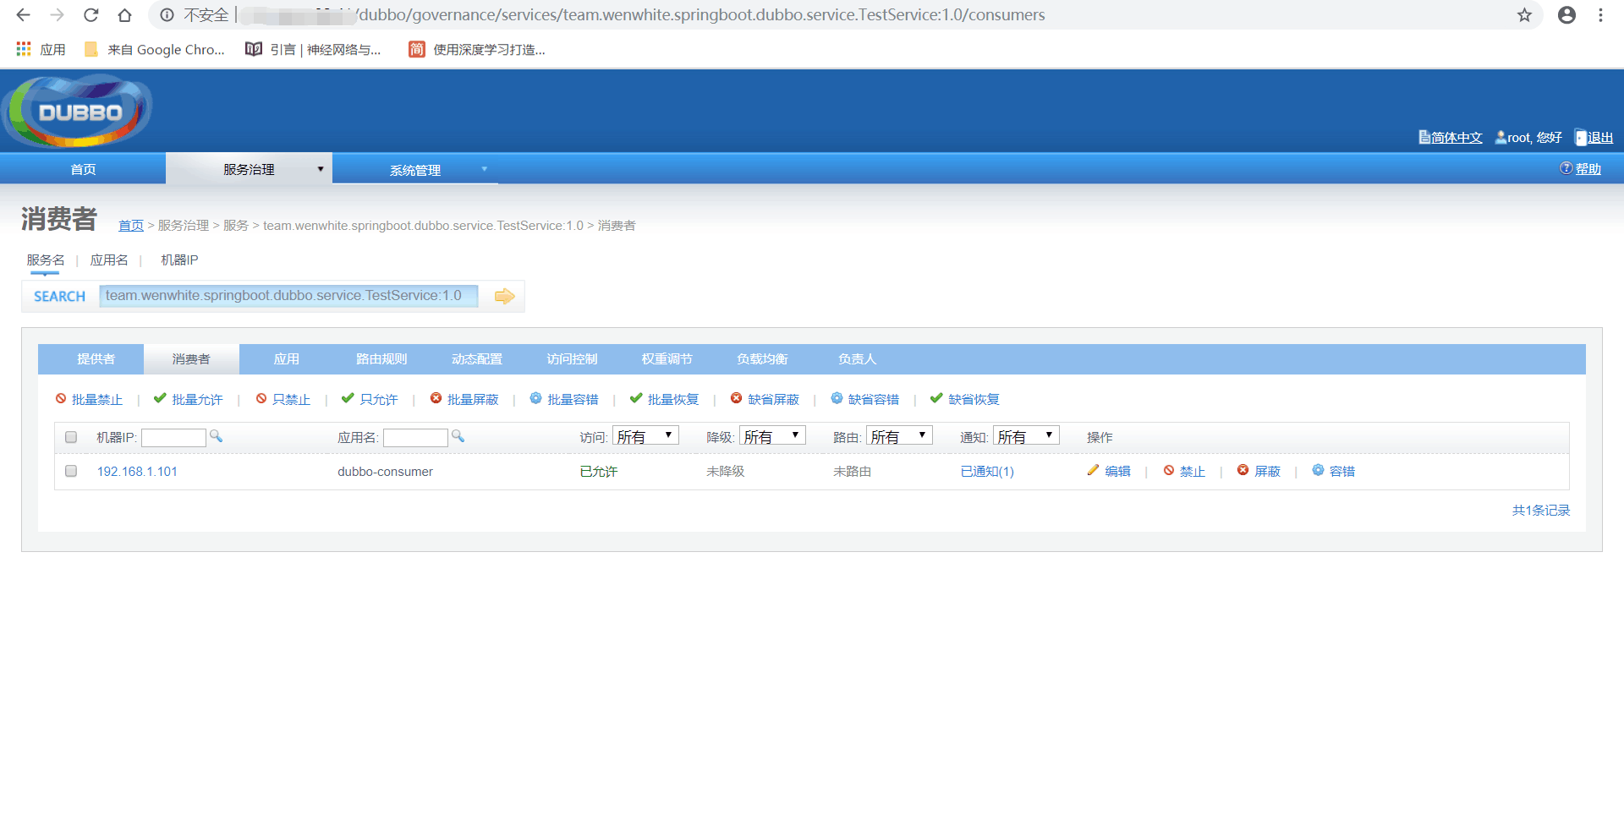The image size is (1624, 831).
Task: Switch to 权重调节 tab
Action: (667, 359)
